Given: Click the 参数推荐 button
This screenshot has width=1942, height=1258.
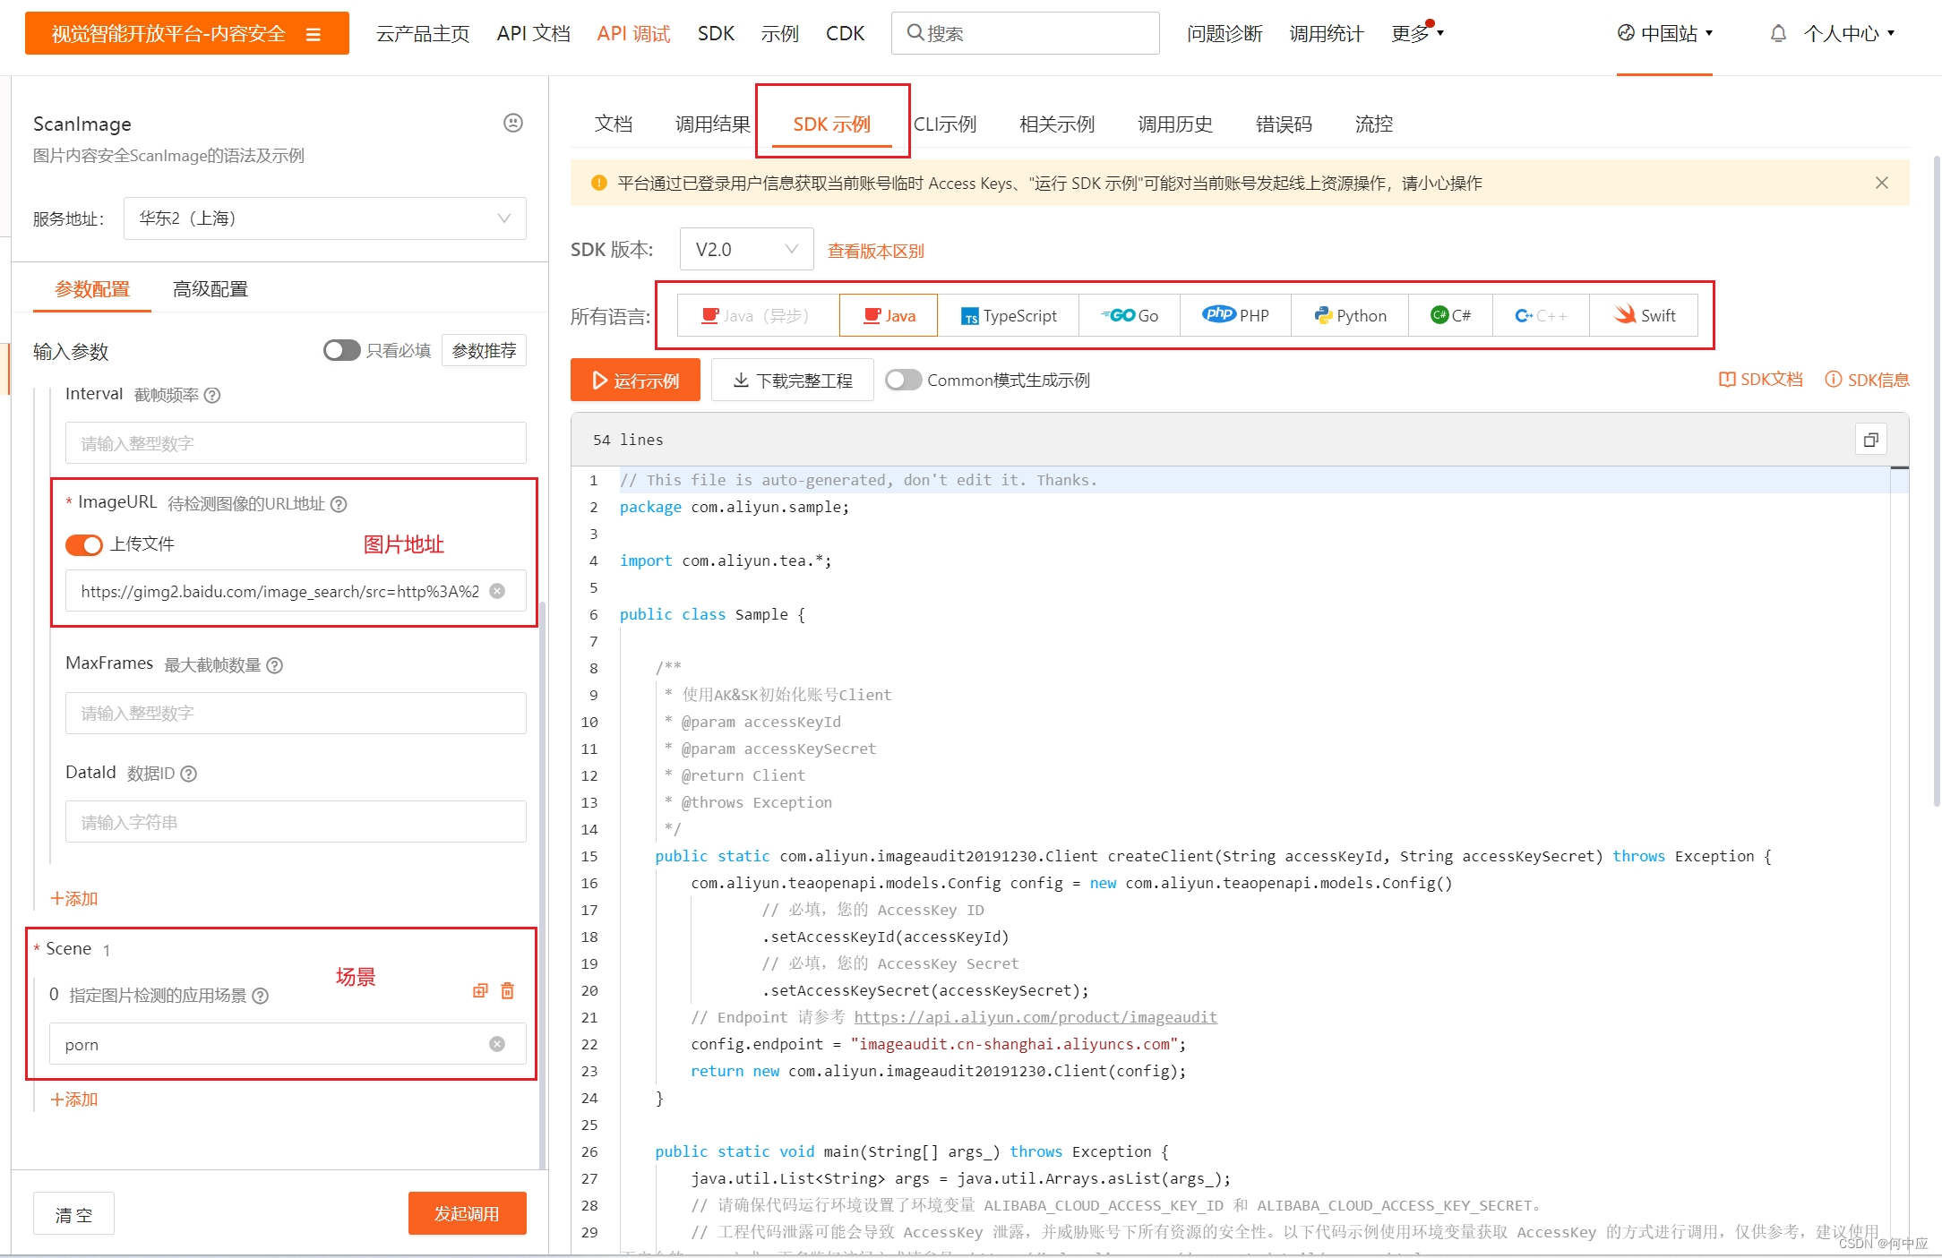Looking at the screenshot, I should pyautogui.click(x=484, y=350).
